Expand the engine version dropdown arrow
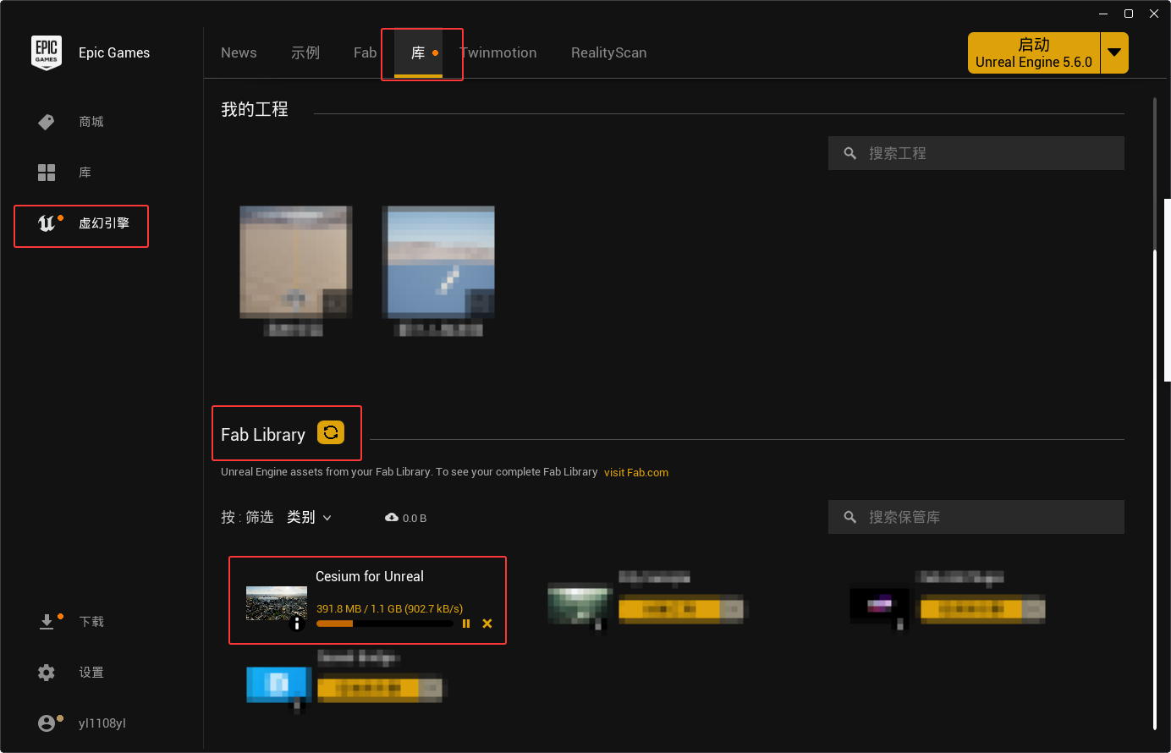 pyautogui.click(x=1114, y=52)
